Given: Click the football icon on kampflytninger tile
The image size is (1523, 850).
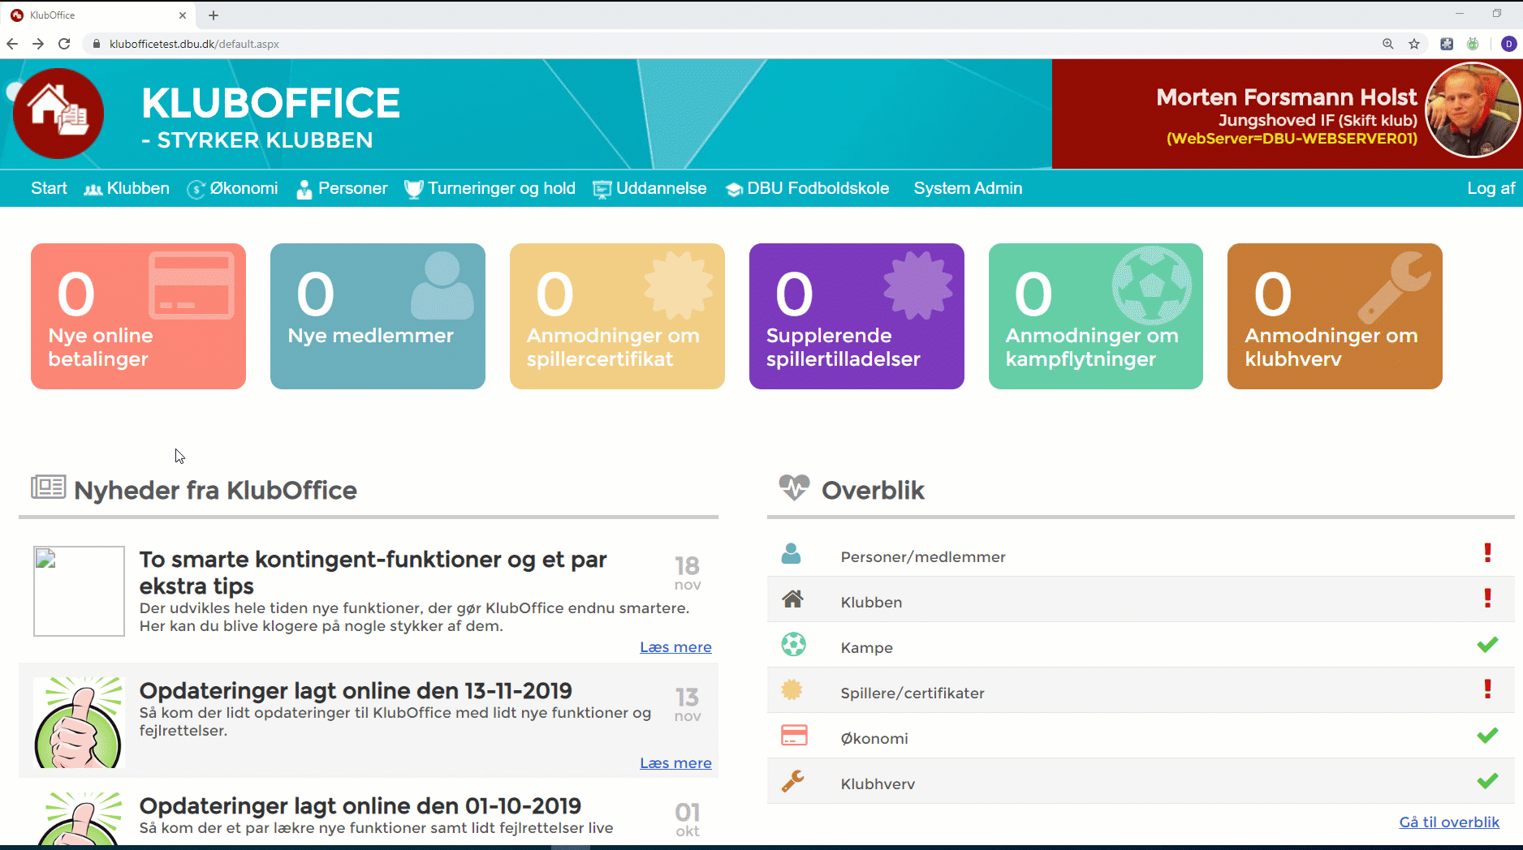Looking at the screenshot, I should (x=1151, y=285).
